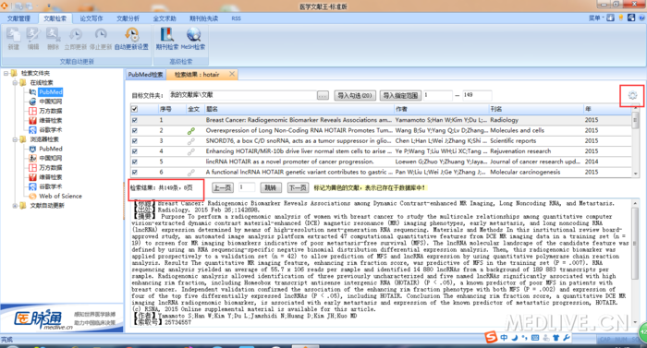Switch to the 期刊抢先读 ribbon tab
647x348 pixels.
click(x=203, y=18)
